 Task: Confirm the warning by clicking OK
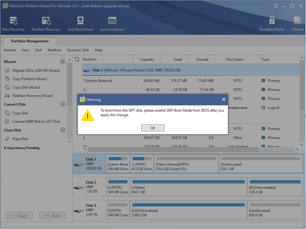click(x=153, y=128)
